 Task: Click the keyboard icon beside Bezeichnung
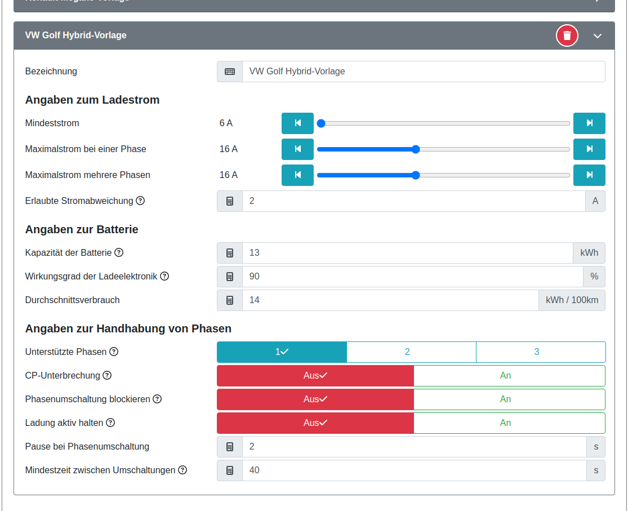click(x=230, y=72)
